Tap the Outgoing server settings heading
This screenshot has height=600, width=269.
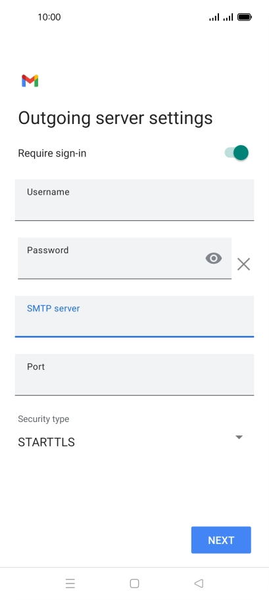[115, 118]
